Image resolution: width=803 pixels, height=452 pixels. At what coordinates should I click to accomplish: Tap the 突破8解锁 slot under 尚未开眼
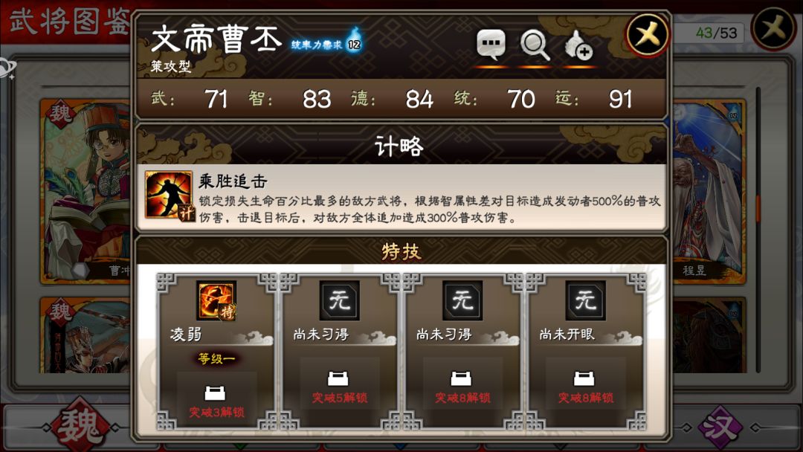pyautogui.click(x=585, y=385)
